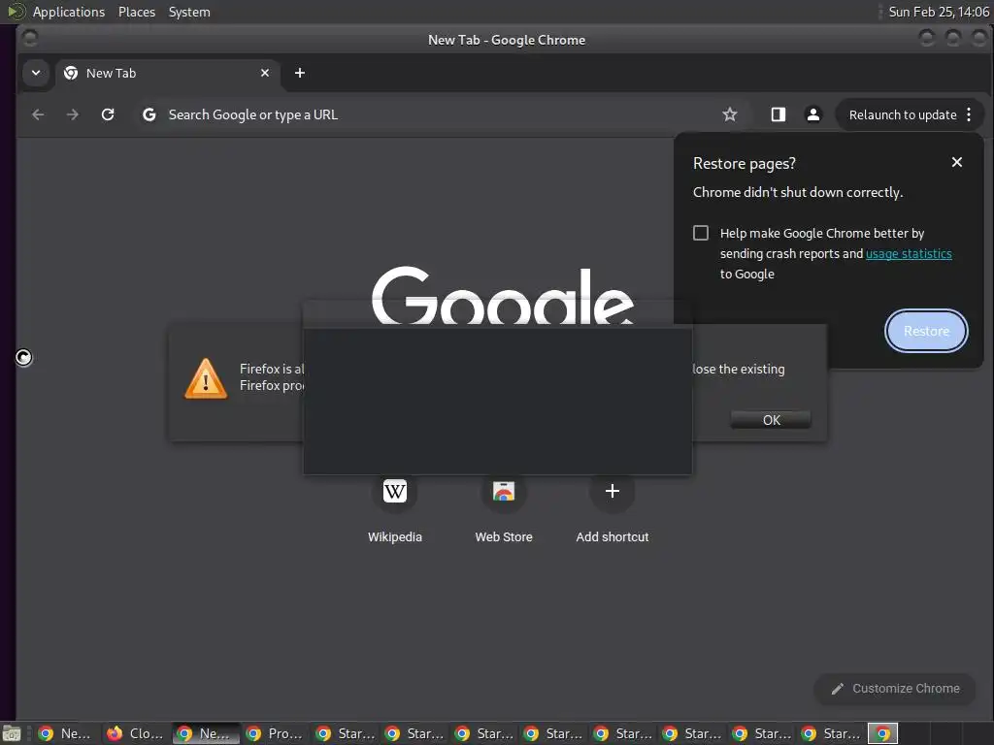Open the clock showing Sun Feb 25

pyautogui.click(x=939, y=12)
